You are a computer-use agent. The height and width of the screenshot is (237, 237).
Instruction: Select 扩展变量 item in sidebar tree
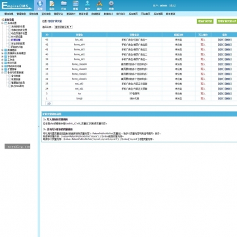point(16,40)
